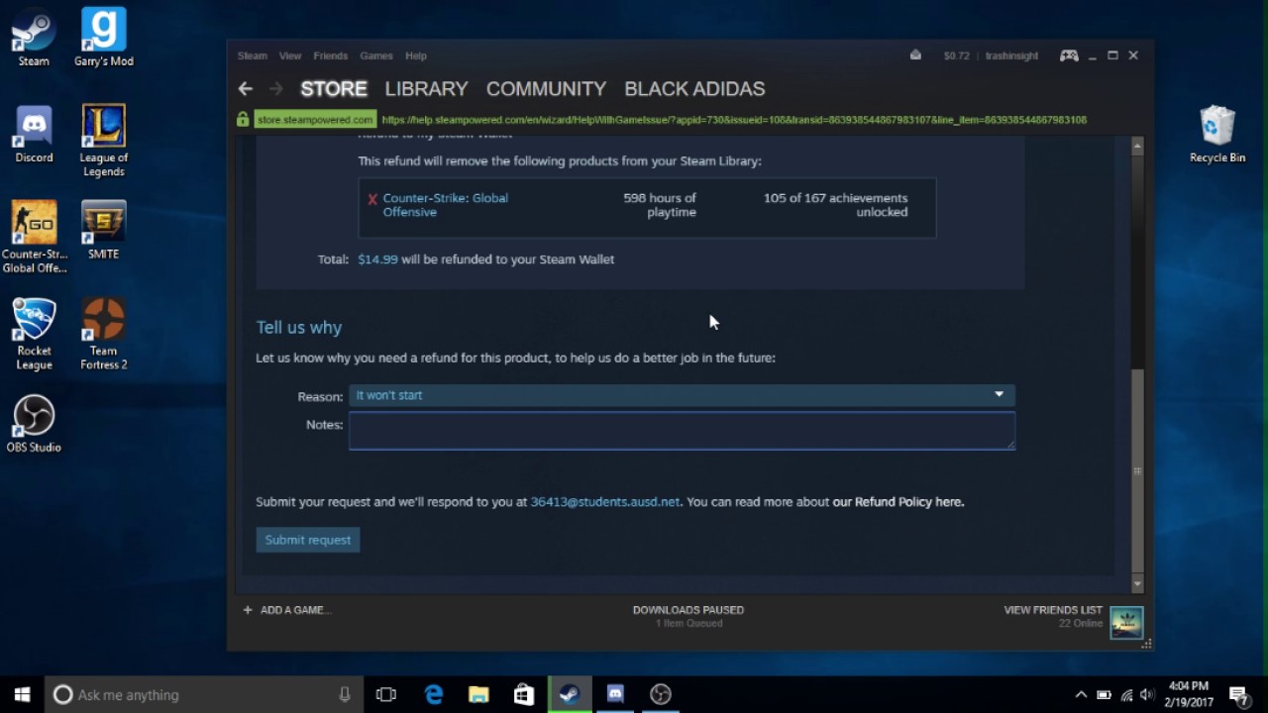Viewport: 1268px width, 713px height.
Task: Click OBS icon in taskbar
Action: [x=661, y=694]
